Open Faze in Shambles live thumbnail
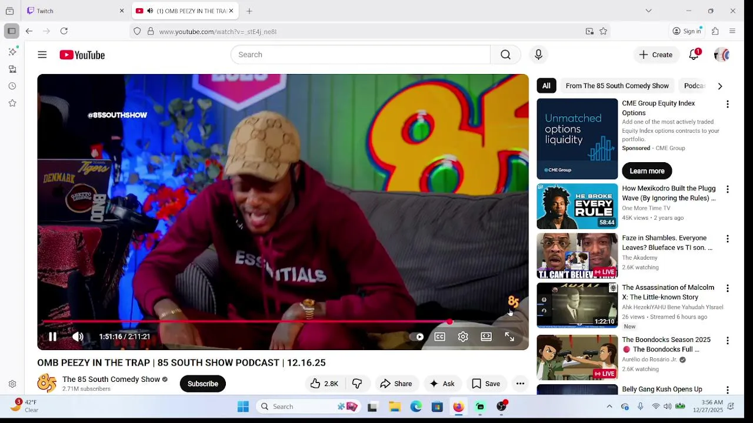This screenshot has height=423, width=753. pyautogui.click(x=577, y=256)
